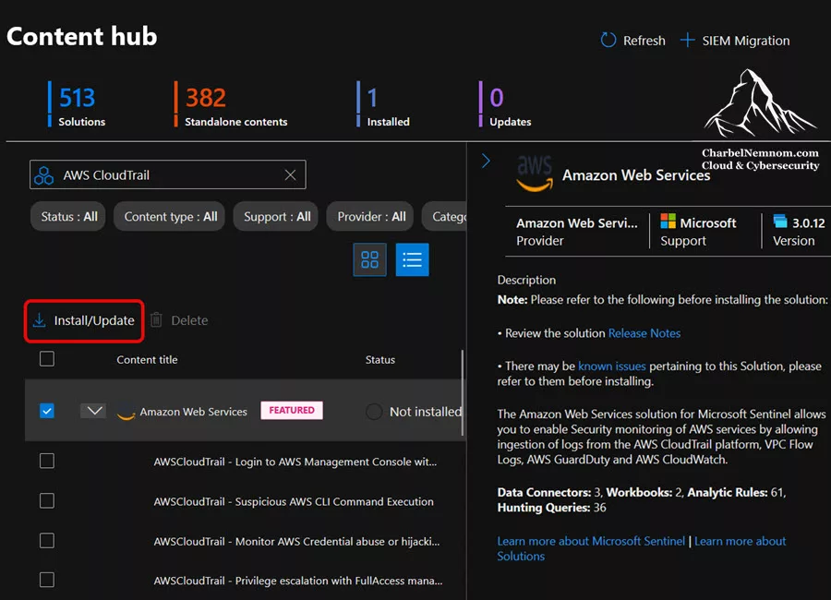
Task: Click the Amazon icon in list row
Action: 126,414
